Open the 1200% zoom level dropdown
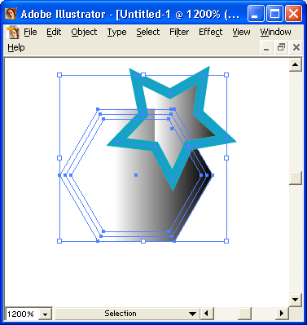The width and height of the screenshot is (307, 325). 45,314
